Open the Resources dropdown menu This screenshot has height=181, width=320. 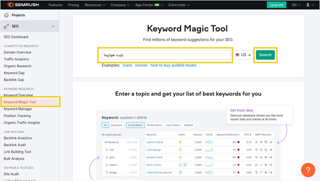coord(95,5)
